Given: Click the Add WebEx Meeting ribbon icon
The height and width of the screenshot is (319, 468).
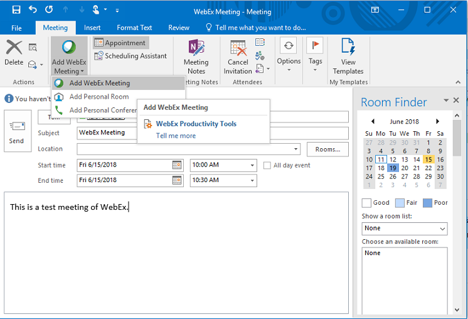Looking at the screenshot, I should click(68, 47).
